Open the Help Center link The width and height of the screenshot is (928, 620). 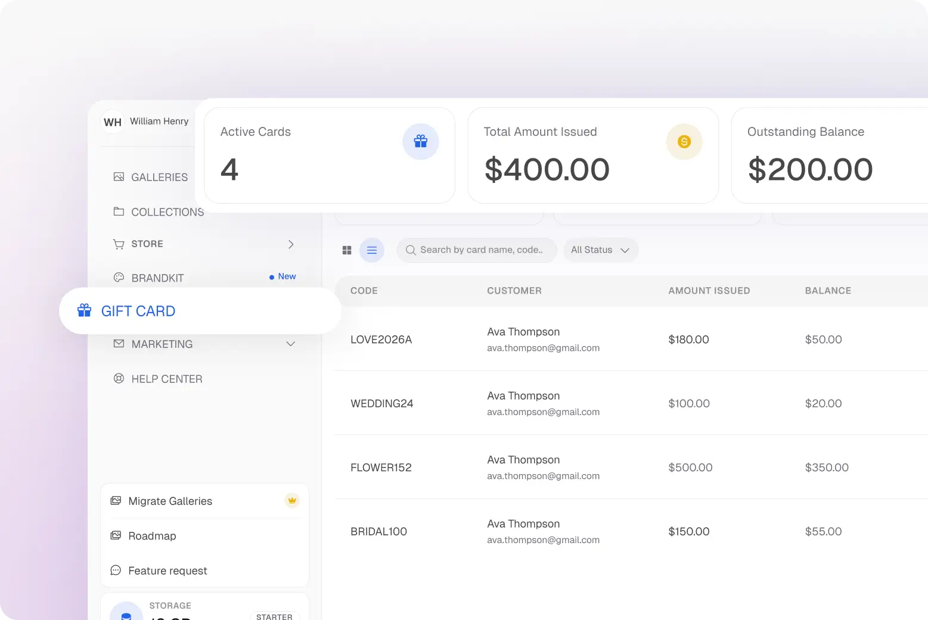(167, 379)
